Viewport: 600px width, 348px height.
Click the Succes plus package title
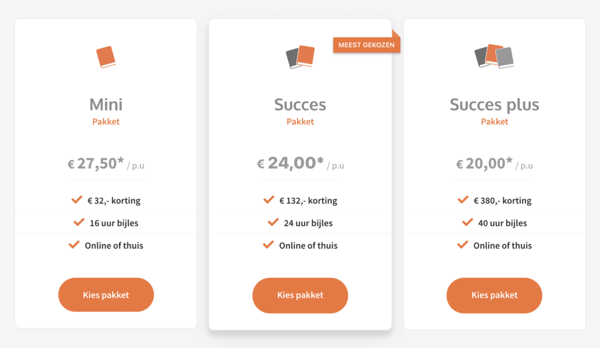(x=494, y=105)
